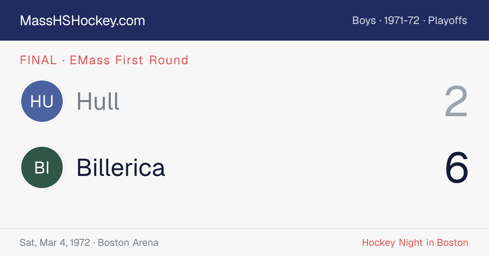Click the Boston Arena venue text
The image size is (489, 256).
[128, 243]
